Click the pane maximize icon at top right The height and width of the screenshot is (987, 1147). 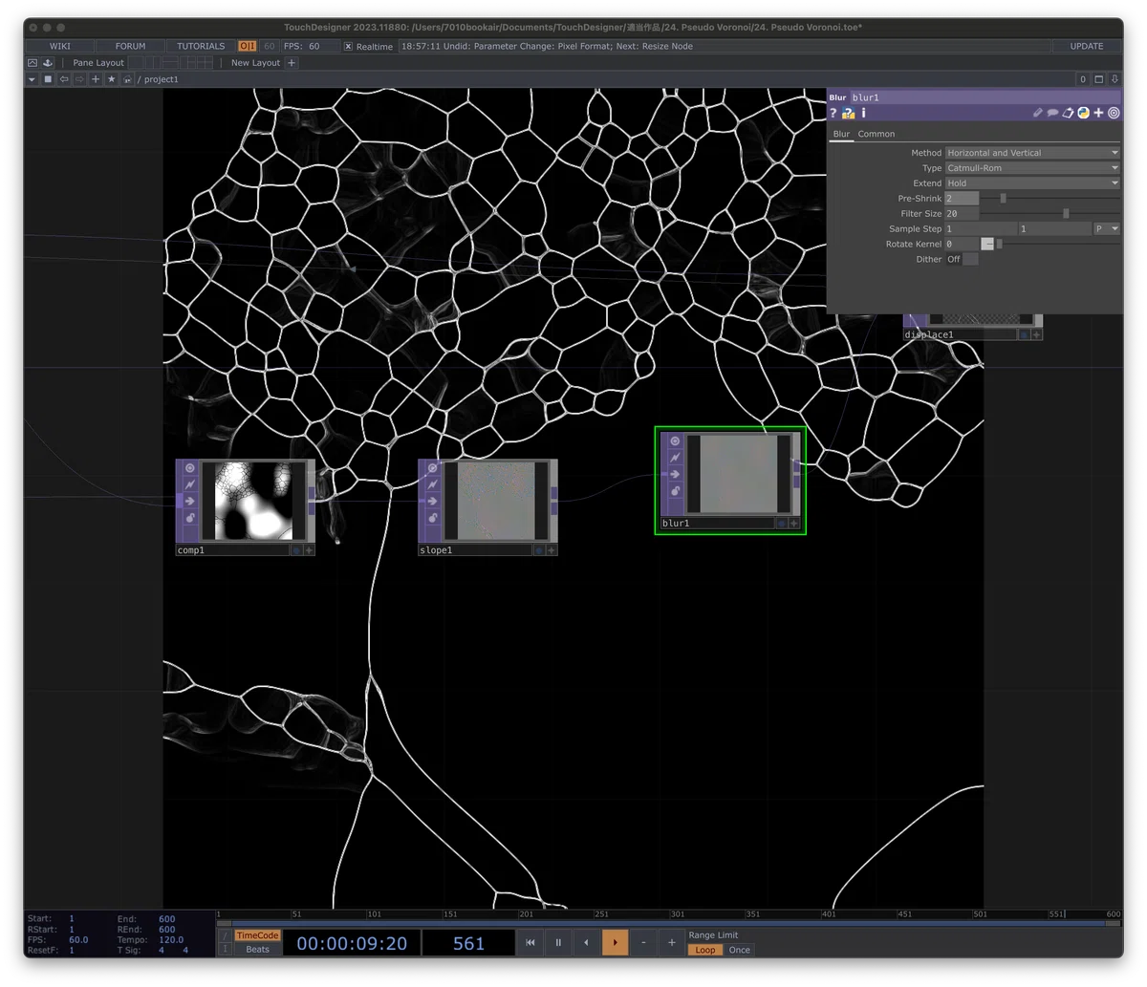[x=1098, y=79]
